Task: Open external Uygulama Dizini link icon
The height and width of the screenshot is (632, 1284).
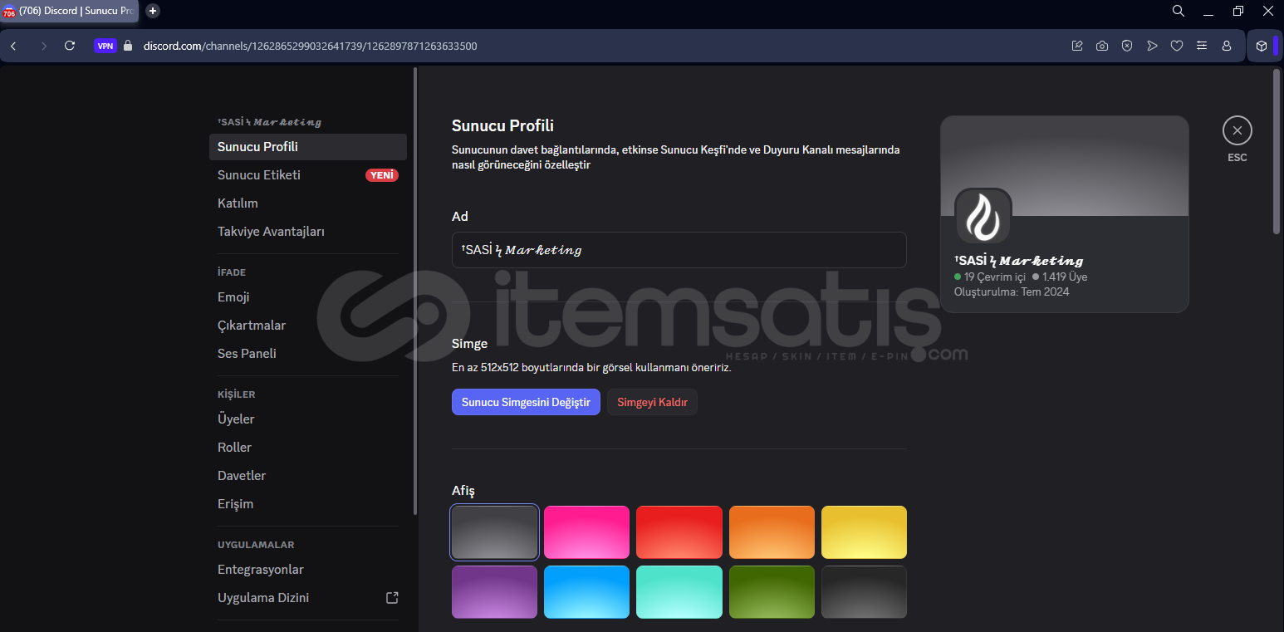Action: coord(393,598)
